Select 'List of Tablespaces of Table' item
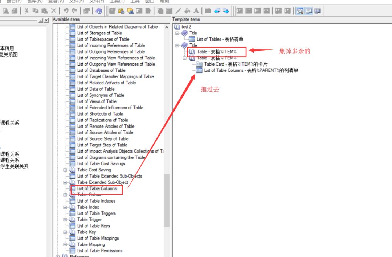Viewport: 392px width, 257px height. (103, 39)
